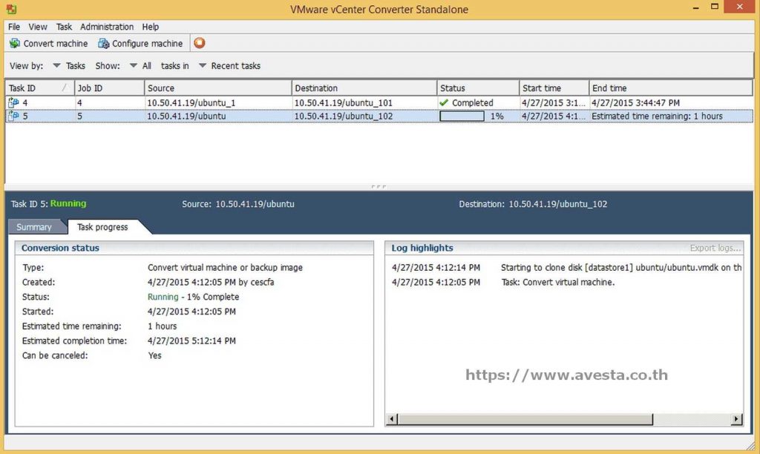Expand the Show All dropdown
The width and height of the screenshot is (760, 454).
coord(134,65)
